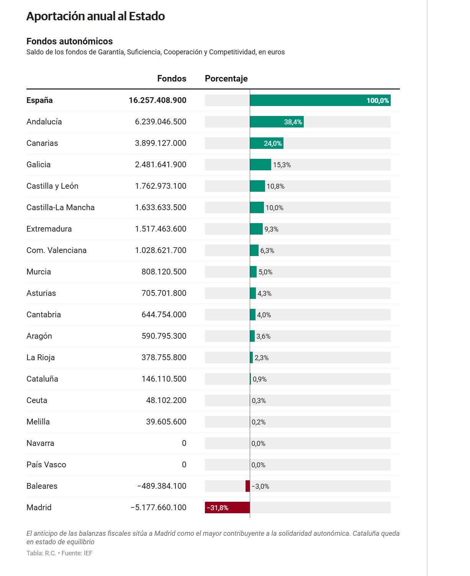
Task: Click the green 100,0% bar for España
Action: [320, 100]
